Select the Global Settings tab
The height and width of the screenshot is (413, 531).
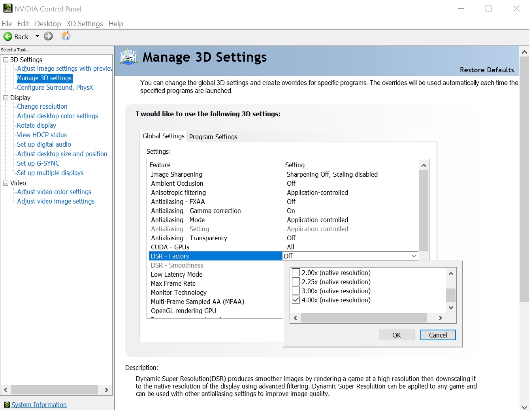click(x=164, y=136)
